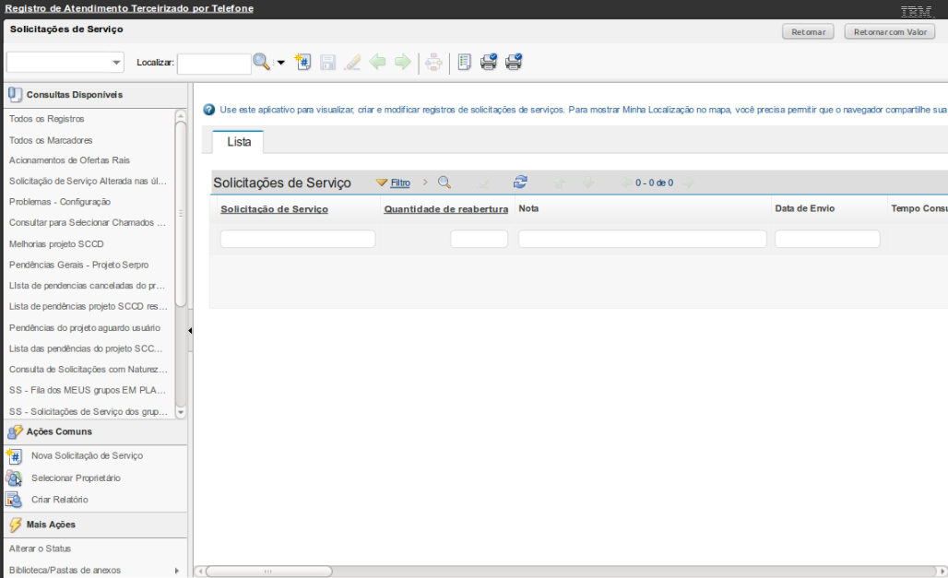
Task: Select the Lista tab
Action: click(x=238, y=143)
